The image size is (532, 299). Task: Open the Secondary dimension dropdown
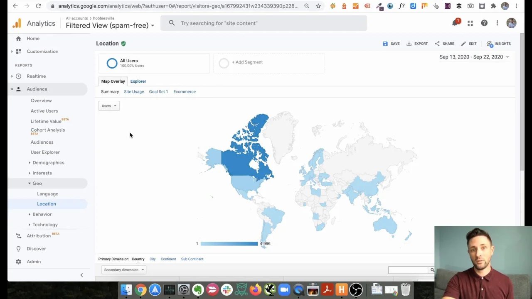[x=123, y=270]
